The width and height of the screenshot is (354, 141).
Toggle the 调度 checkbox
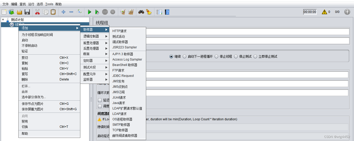100,106
